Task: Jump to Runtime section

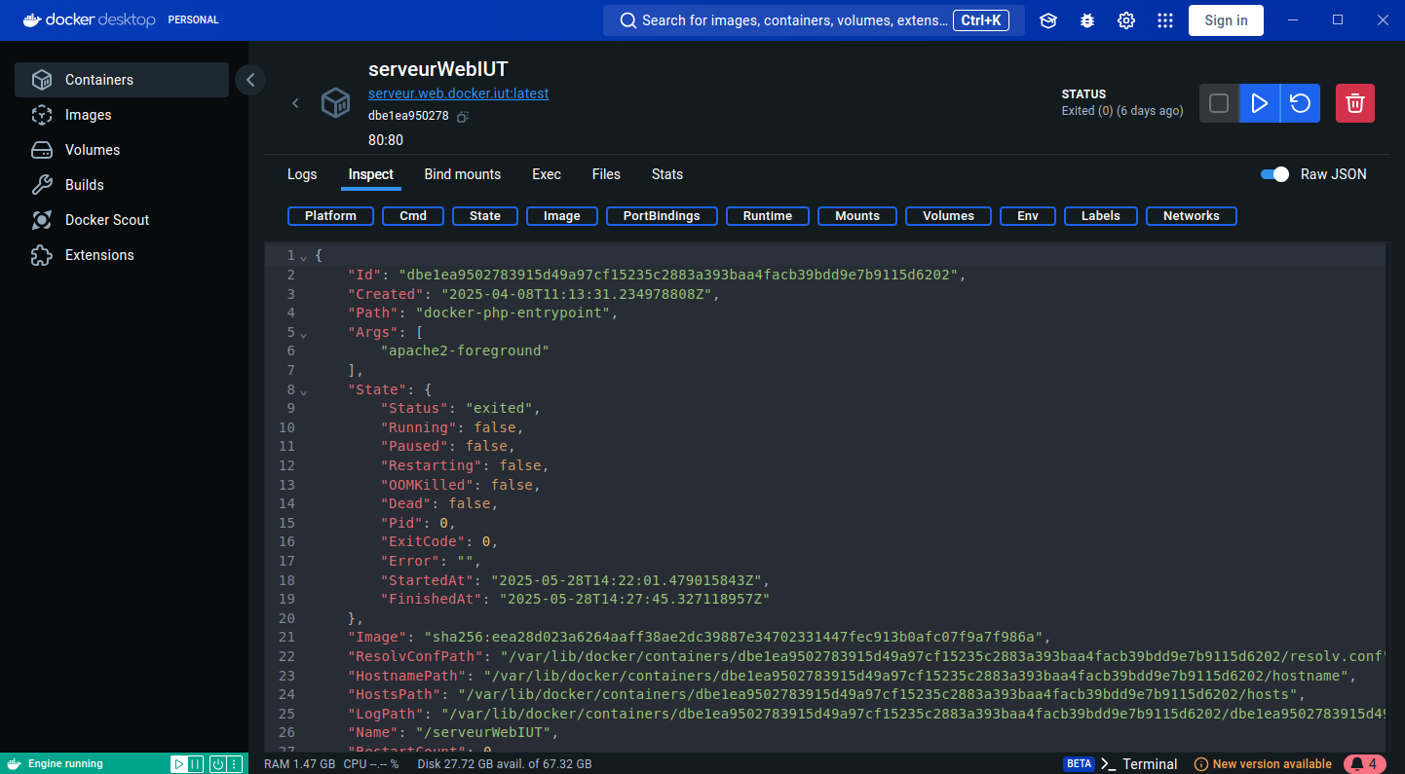Action: pos(768,216)
